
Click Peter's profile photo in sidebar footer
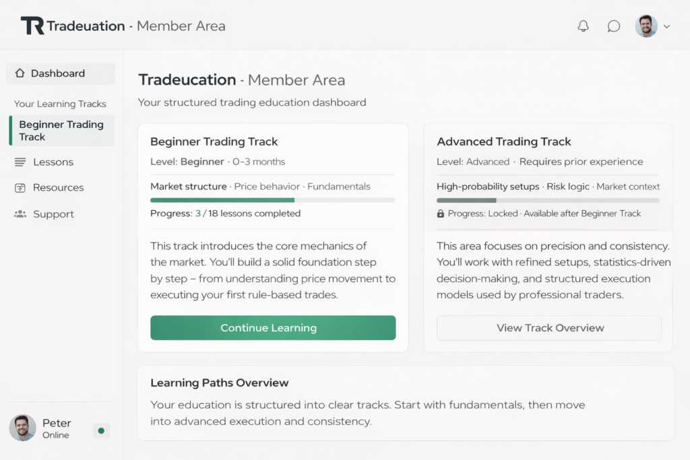point(22,428)
